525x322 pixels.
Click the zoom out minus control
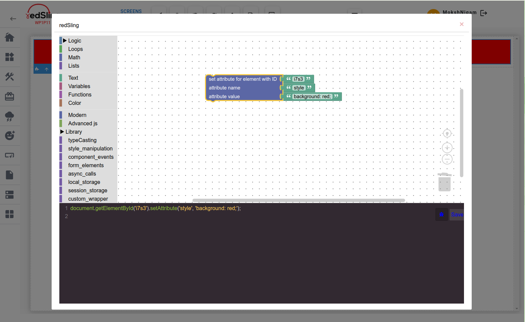[447, 159]
